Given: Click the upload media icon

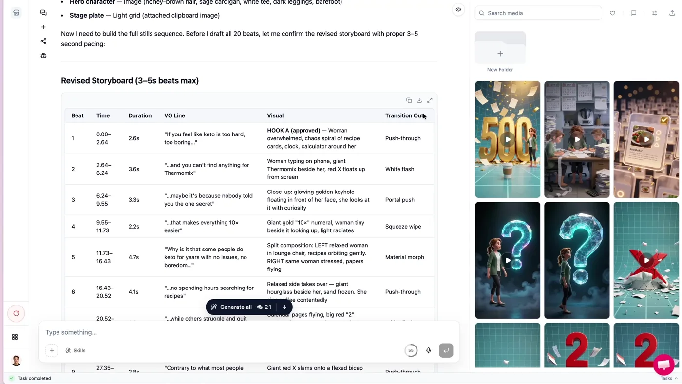Looking at the screenshot, I should pyautogui.click(x=672, y=13).
